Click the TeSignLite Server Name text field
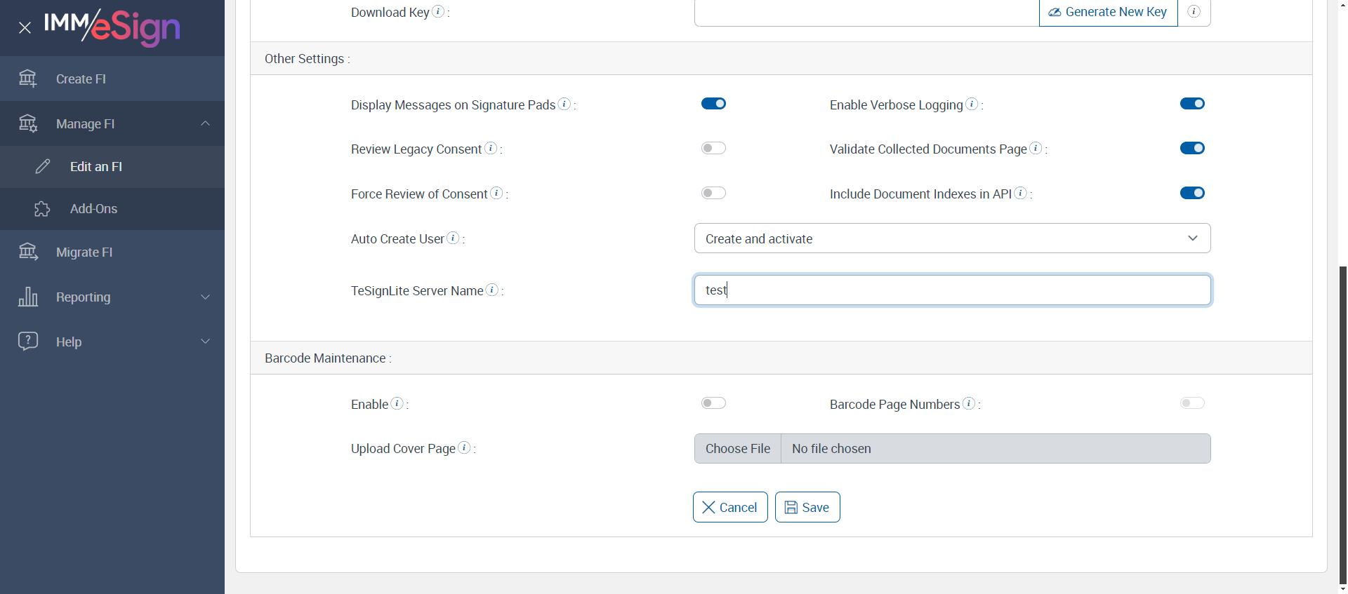Screen dimensions: 1348x594 click(x=952, y=290)
